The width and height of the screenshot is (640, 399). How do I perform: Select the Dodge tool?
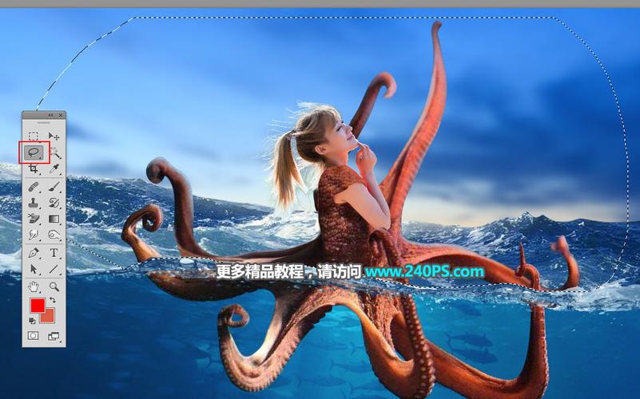click(x=54, y=235)
